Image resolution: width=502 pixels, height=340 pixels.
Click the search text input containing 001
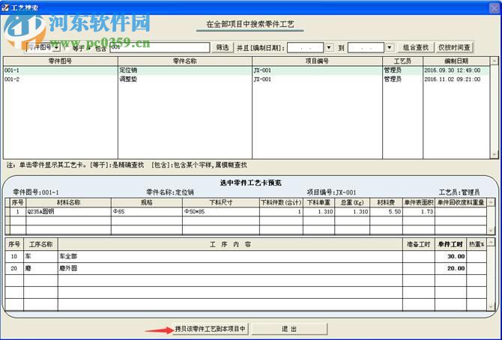coord(160,47)
